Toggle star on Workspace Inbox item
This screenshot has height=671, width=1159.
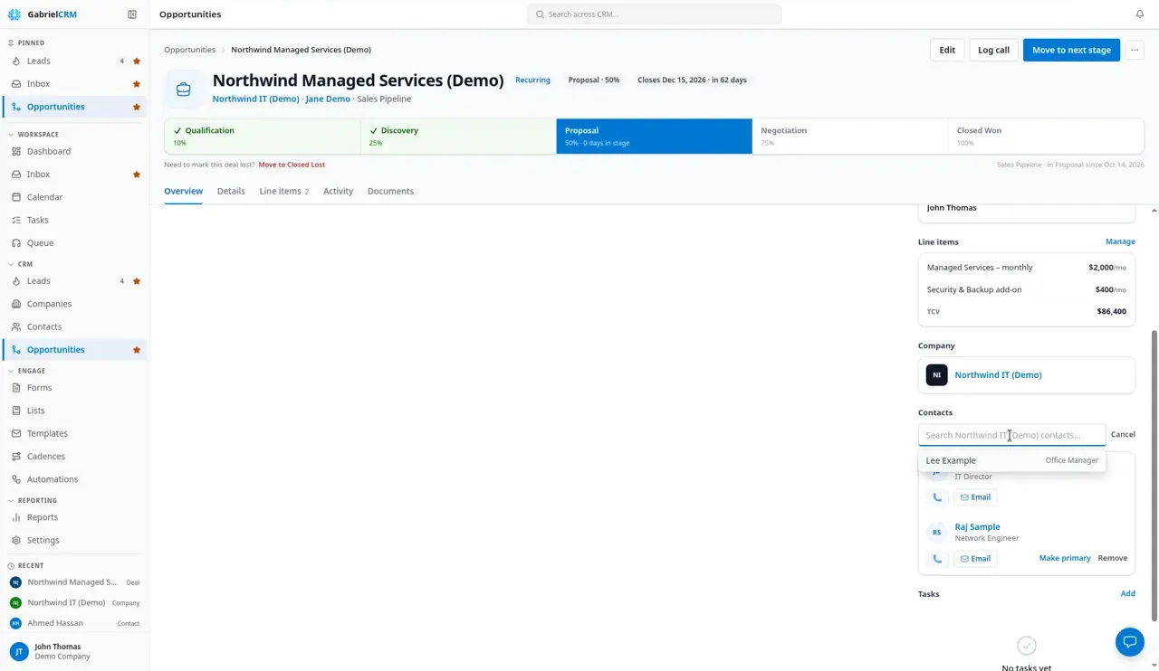click(x=137, y=175)
